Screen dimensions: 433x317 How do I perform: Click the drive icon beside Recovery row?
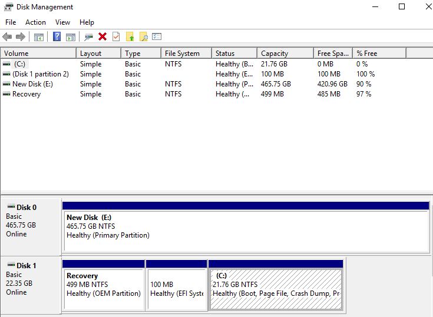click(x=6, y=94)
